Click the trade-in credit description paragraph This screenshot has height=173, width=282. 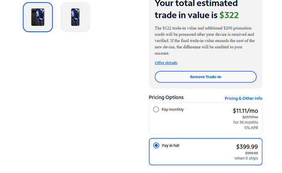[204, 41]
